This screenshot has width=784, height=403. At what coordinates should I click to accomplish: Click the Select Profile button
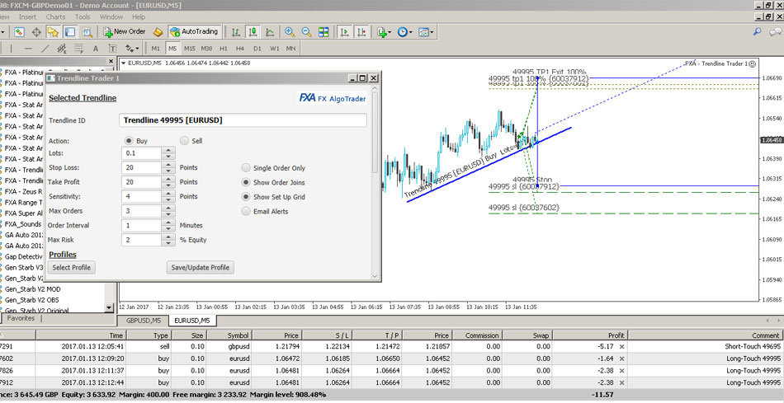(x=72, y=268)
